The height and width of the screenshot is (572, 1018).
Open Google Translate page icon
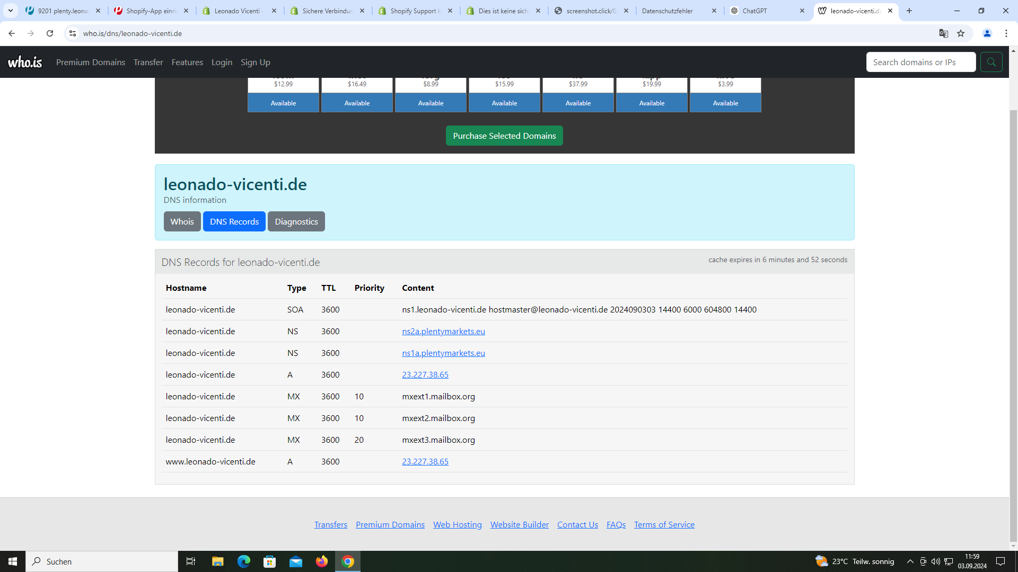coord(943,33)
